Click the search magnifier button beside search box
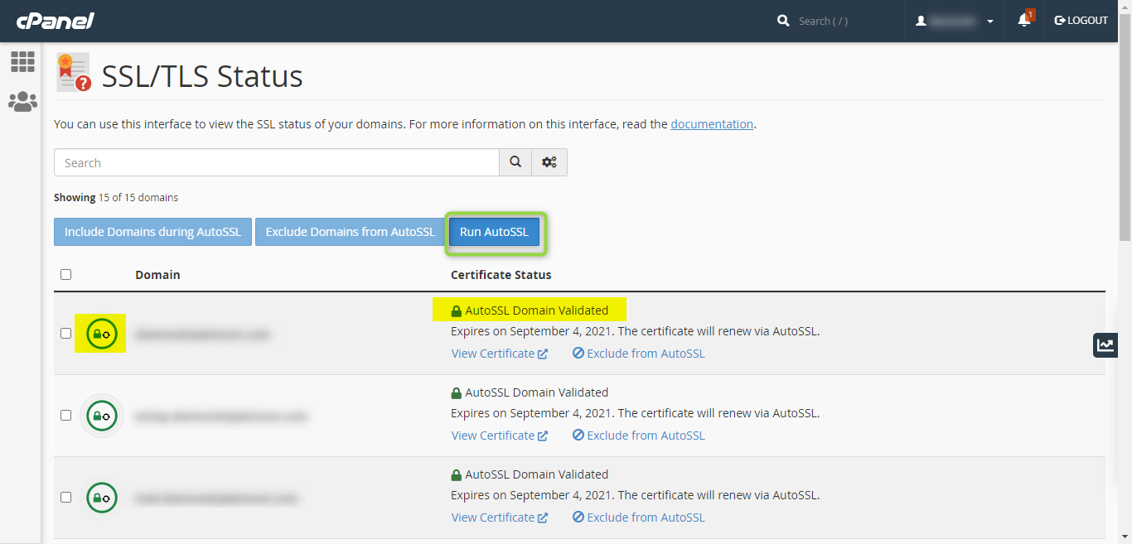 pos(515,162)
